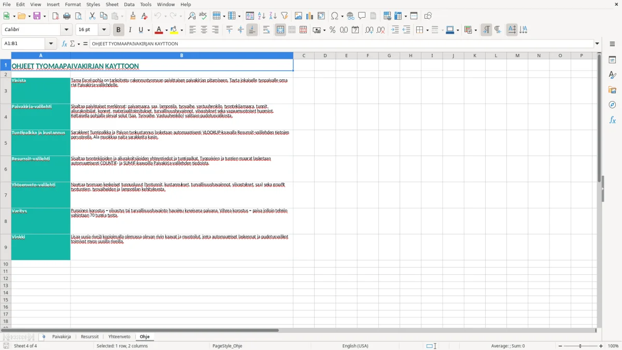Switch to the Resurssit sheet tab

pyautogui.click(x=90, y=337)
